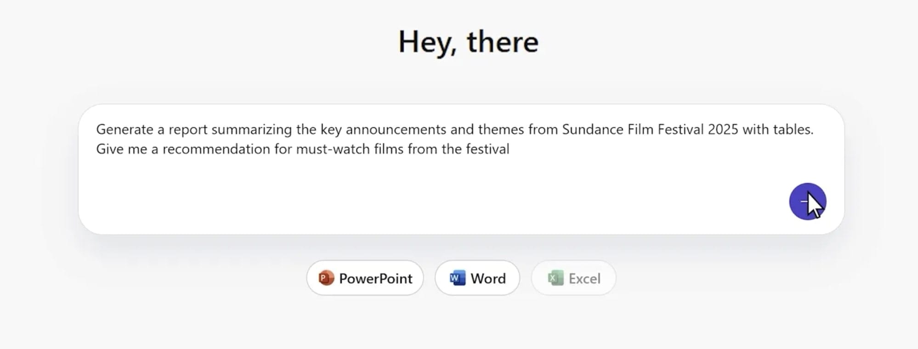The height and width of the screenshot is (349, 918).
Task: Click the green Excel logo icon
Action: click(555, 278)
